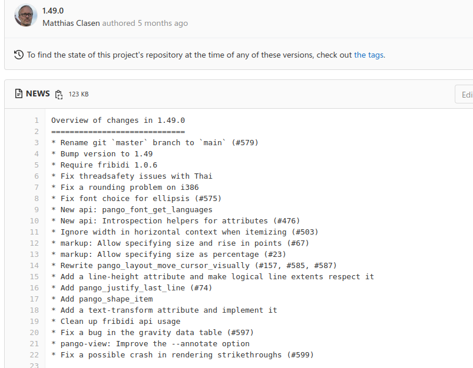Click the 123 KB file size label

pyautogui.click(x=78, y=94)
